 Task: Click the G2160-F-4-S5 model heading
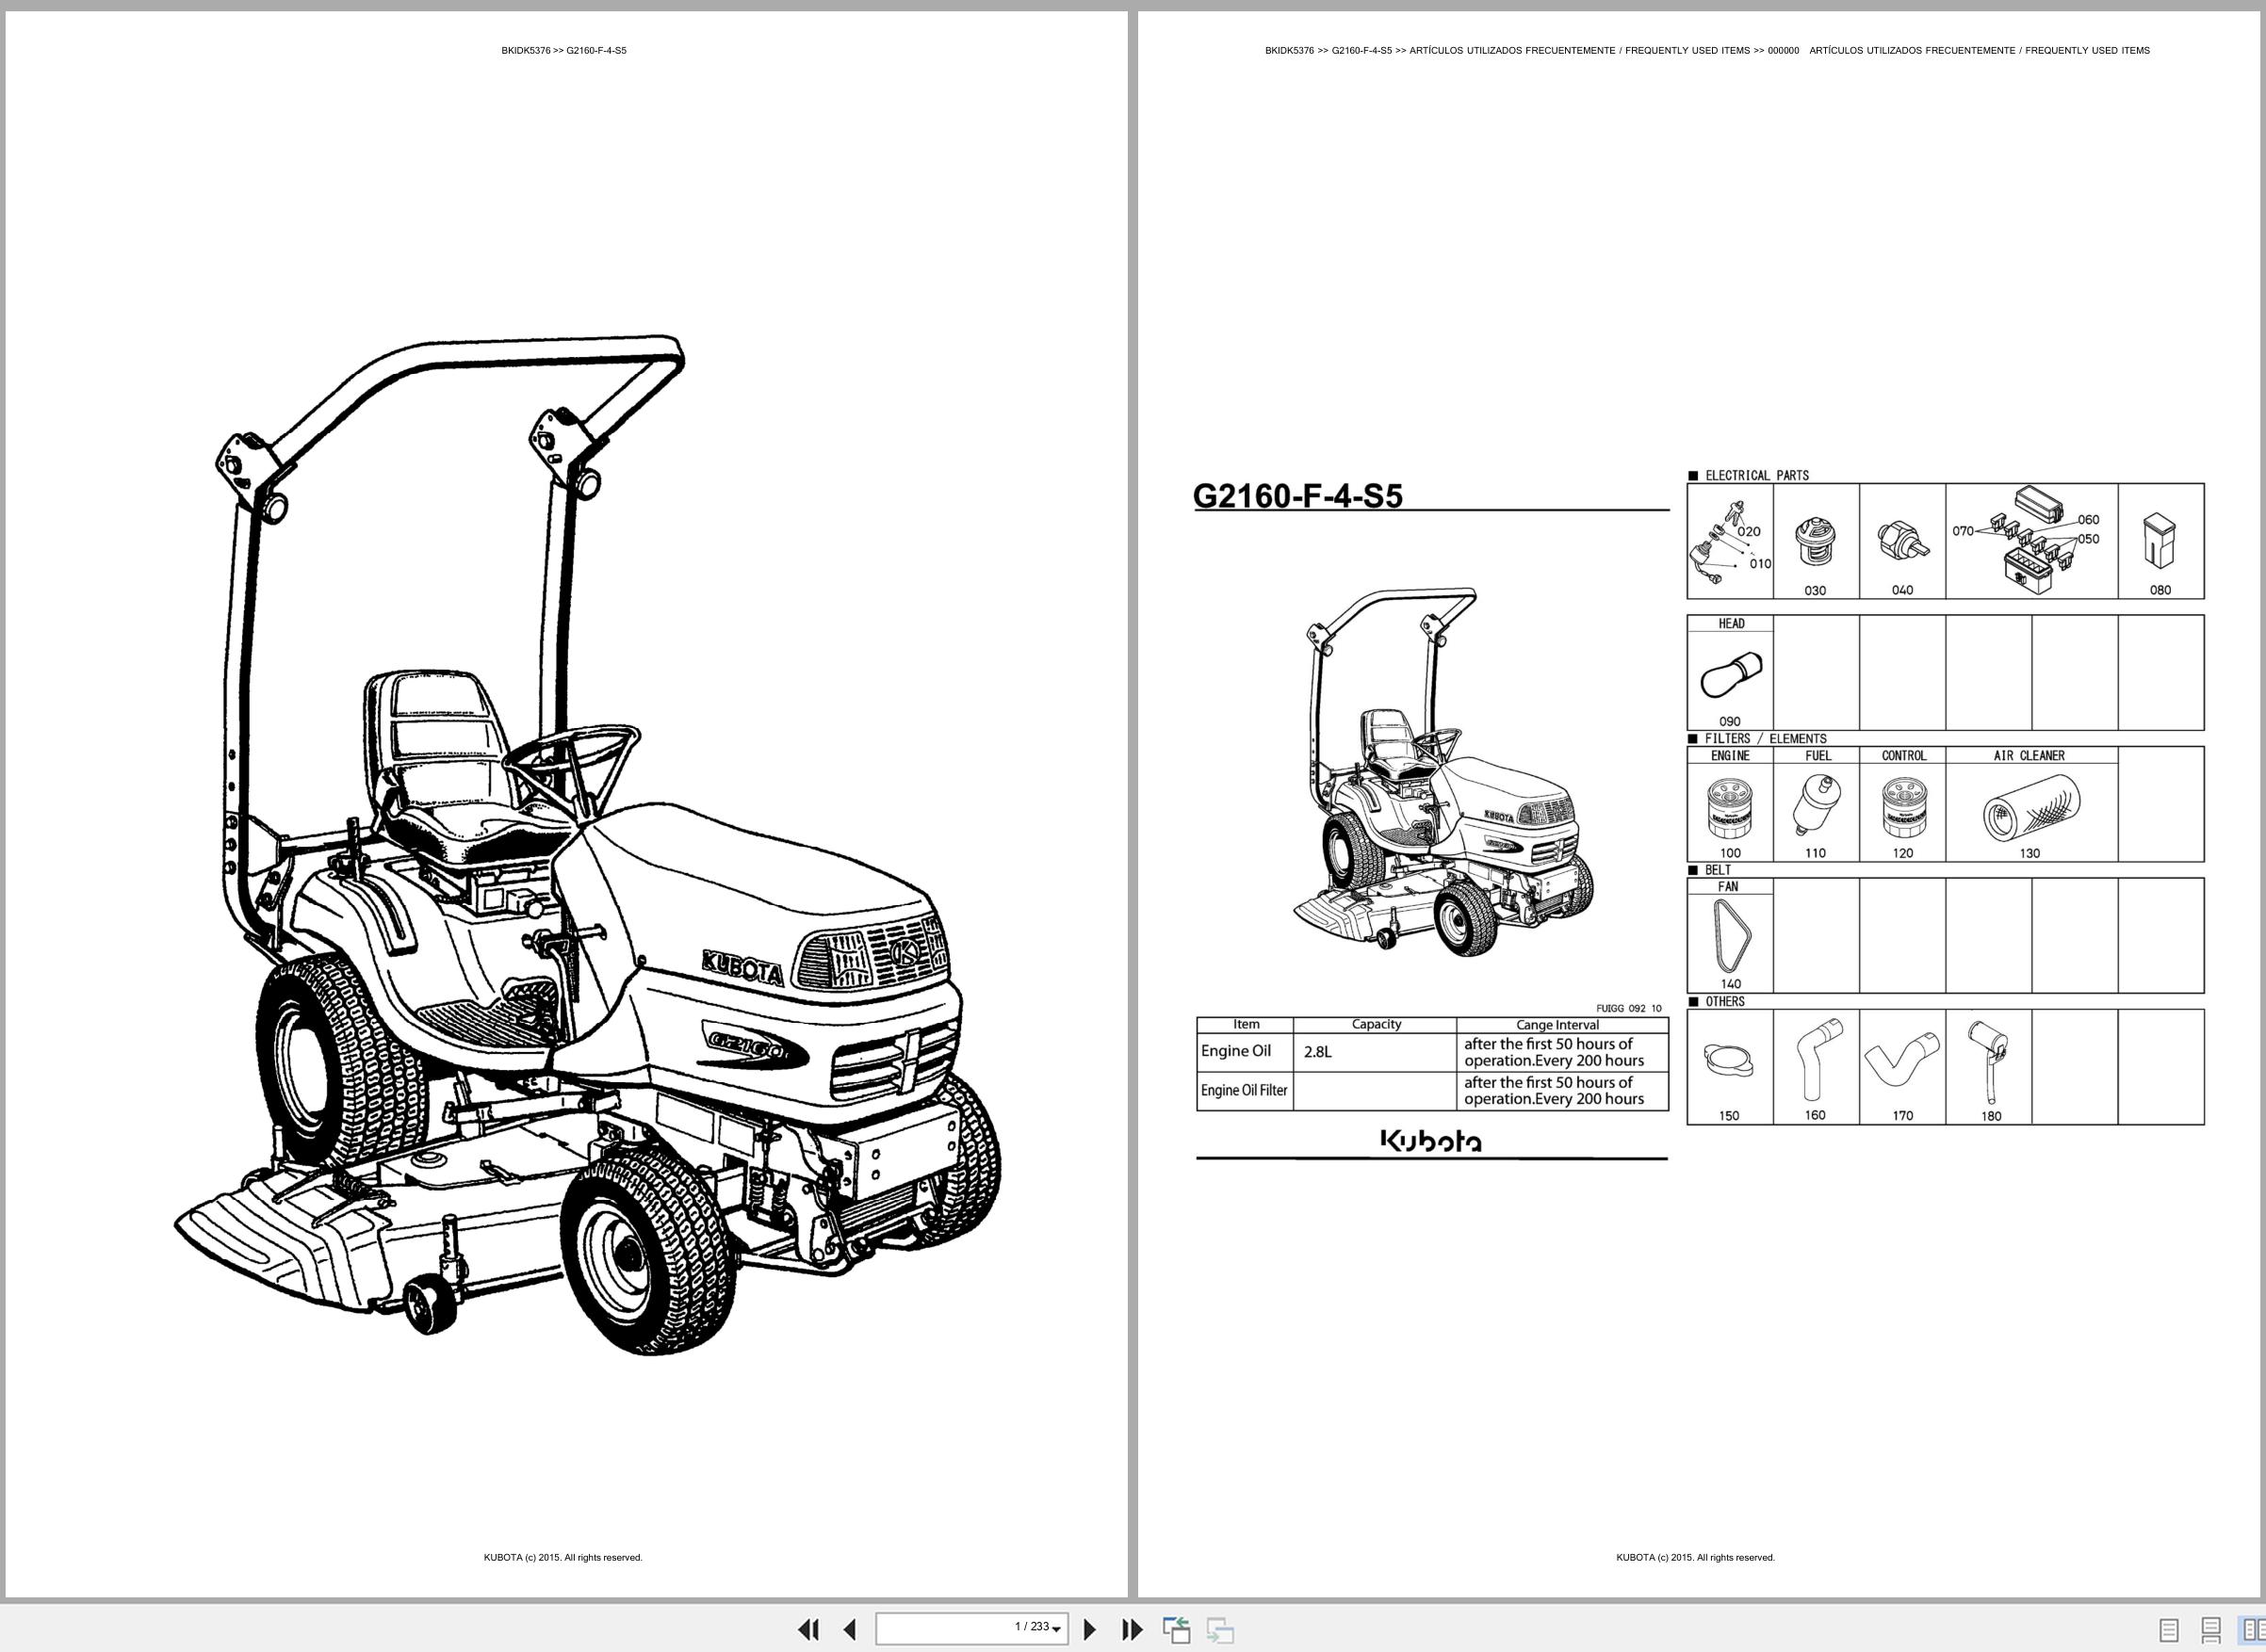[x=1297, y=496]
